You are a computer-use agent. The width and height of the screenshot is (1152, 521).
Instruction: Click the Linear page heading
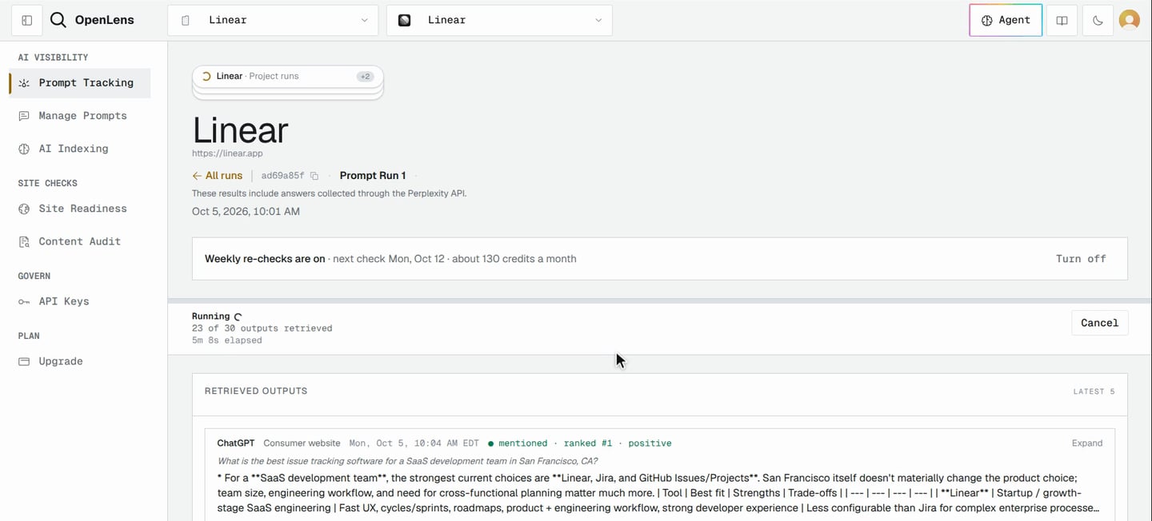coord(240,129)
